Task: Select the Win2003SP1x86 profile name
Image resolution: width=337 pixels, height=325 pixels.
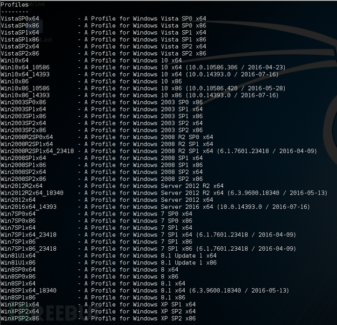Action: coord(23,116)
